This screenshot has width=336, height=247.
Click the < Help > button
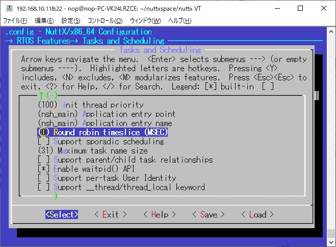[x=160, y=214]
